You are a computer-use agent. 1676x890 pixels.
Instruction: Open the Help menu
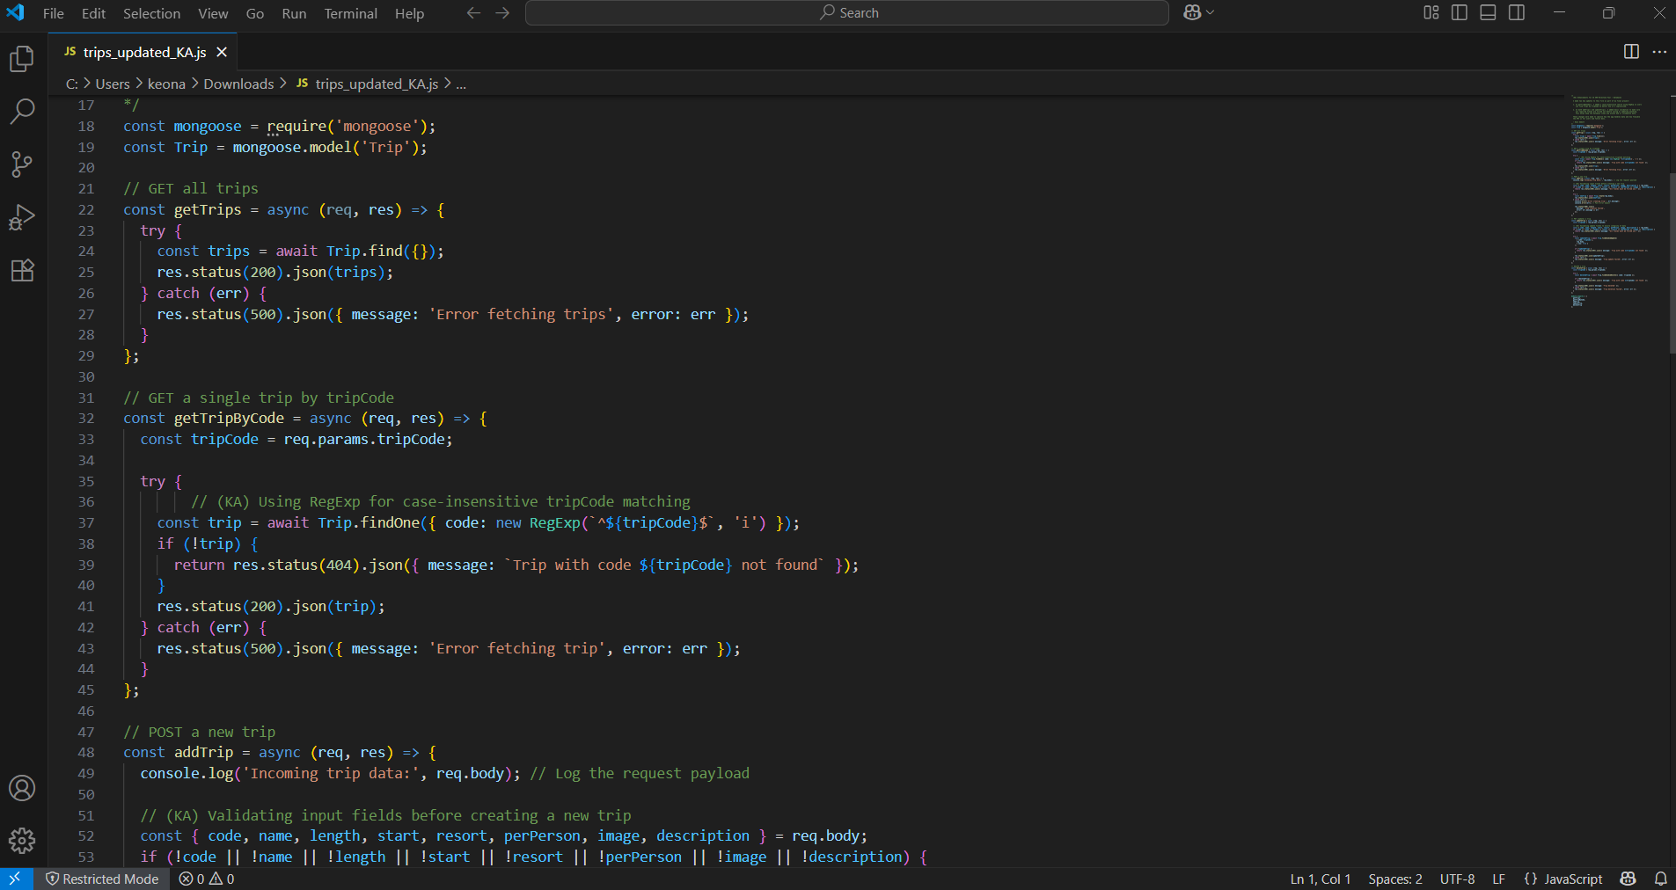pos(409,13)
